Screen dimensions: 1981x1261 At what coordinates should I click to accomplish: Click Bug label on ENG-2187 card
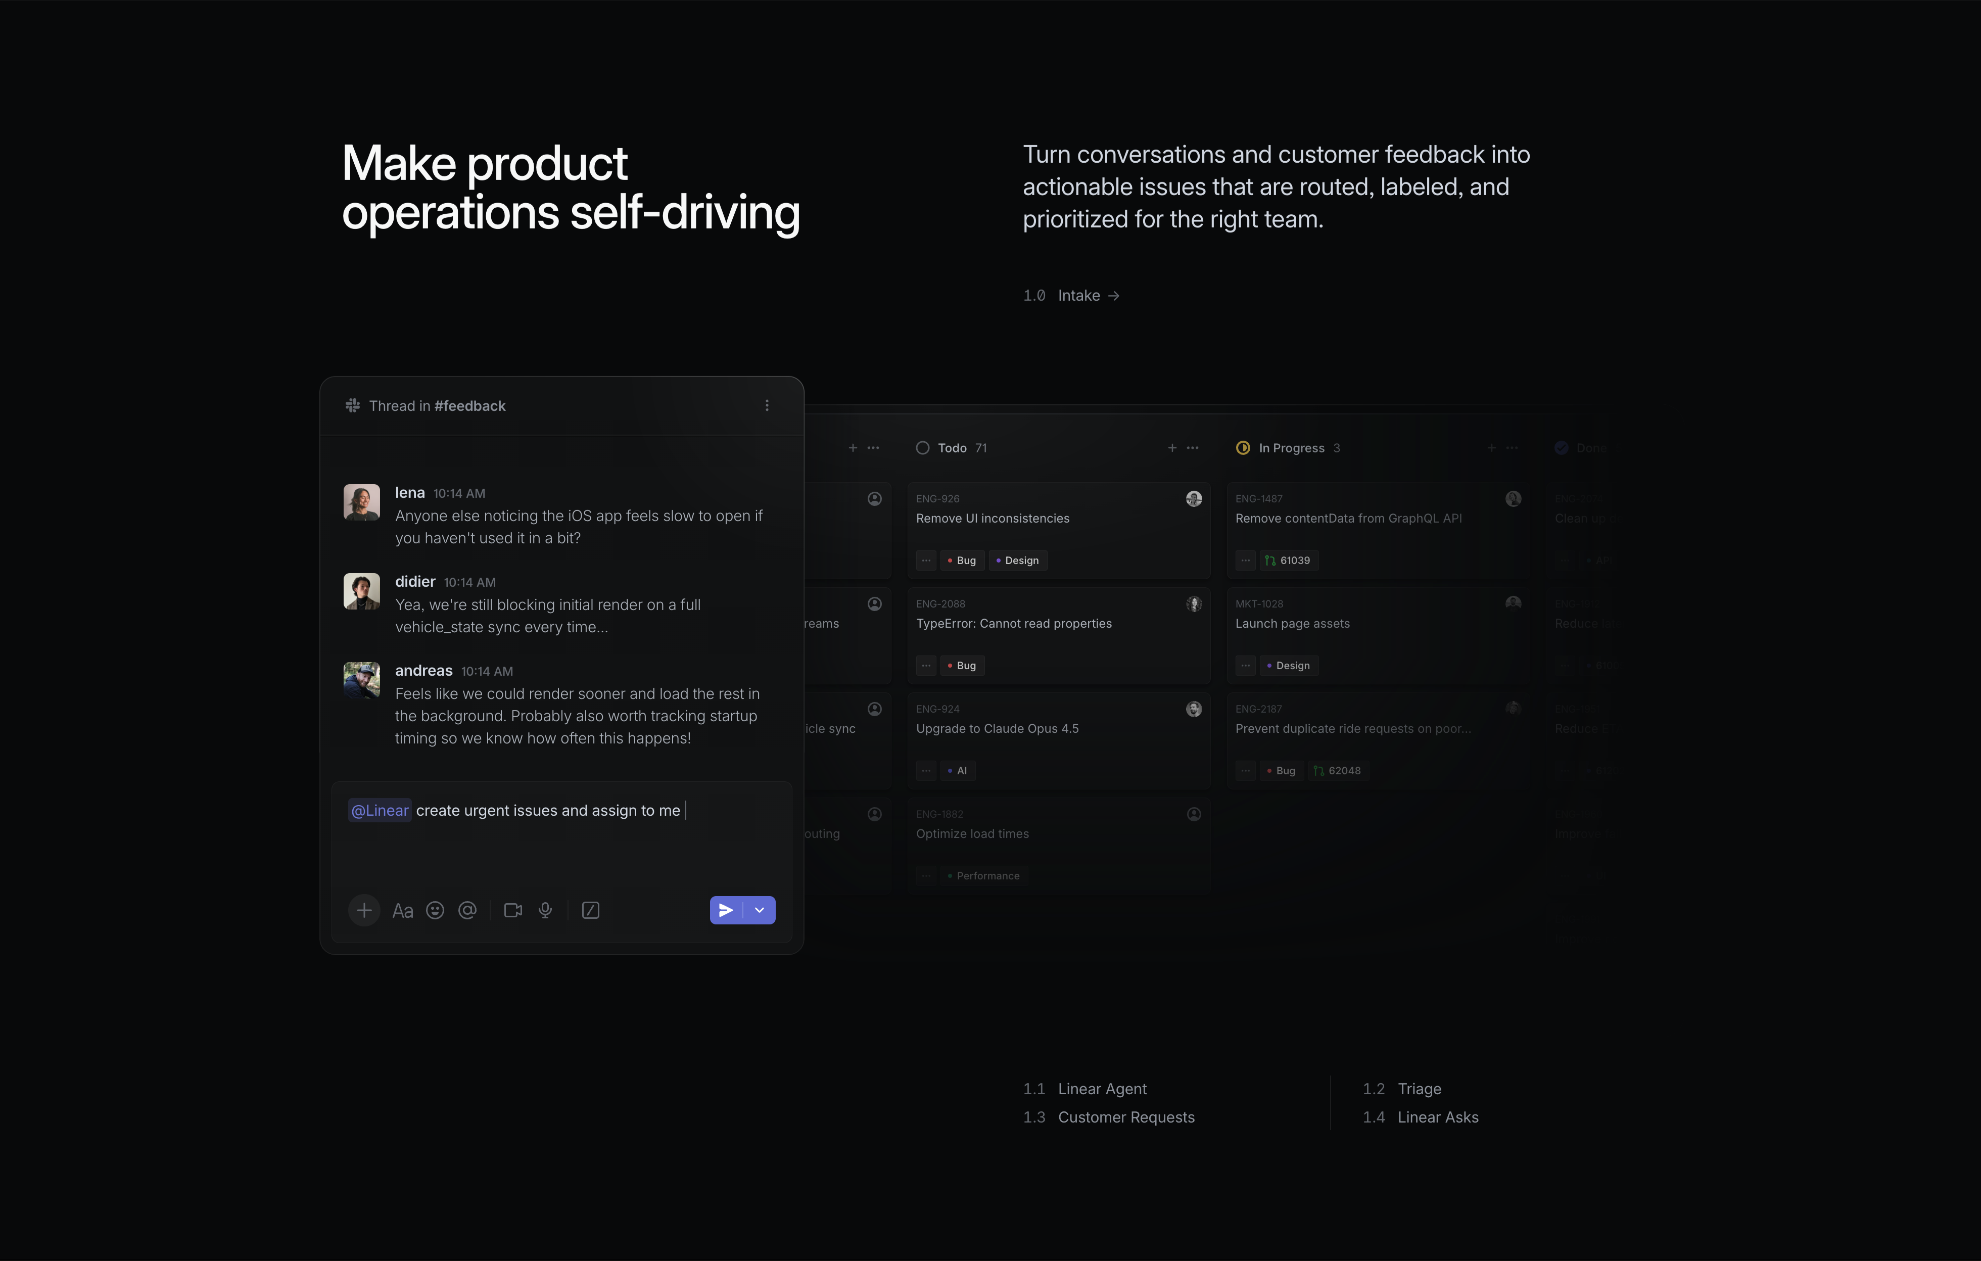[1281, 771]
